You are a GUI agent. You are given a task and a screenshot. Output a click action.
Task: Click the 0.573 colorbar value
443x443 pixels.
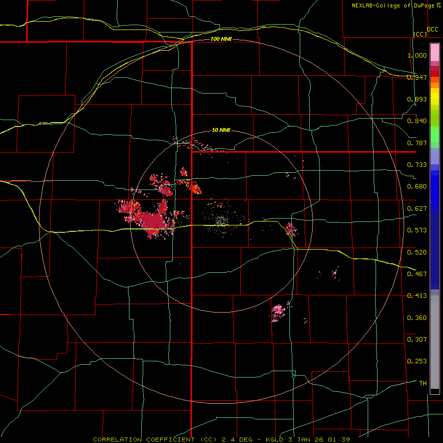tap(417, 230)
